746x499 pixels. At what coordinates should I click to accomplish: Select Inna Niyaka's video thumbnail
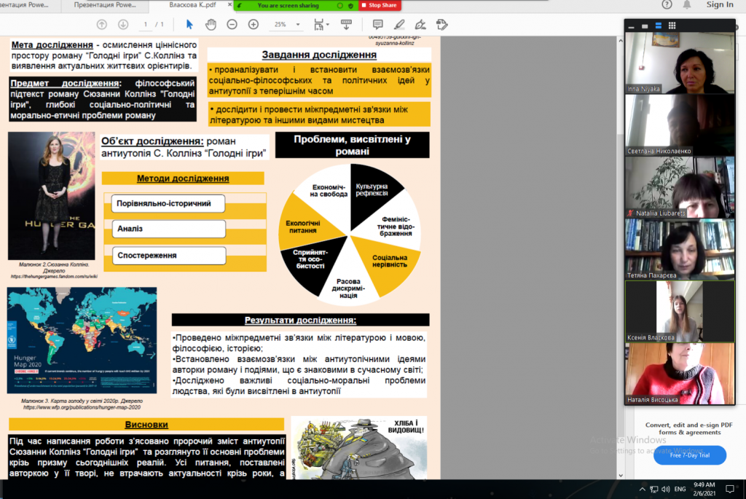click(x=680, y=63)
